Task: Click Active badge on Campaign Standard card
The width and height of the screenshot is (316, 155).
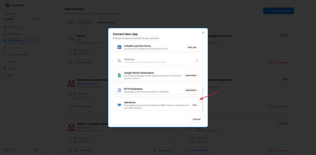Action: [x=284, y=35]
